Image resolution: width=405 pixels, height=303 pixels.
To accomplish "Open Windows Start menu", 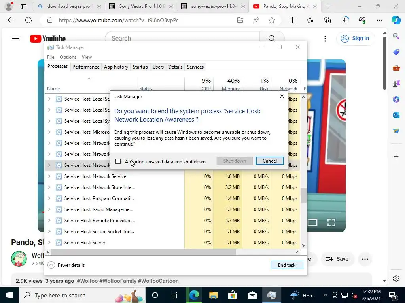I will tap(9, 295).
